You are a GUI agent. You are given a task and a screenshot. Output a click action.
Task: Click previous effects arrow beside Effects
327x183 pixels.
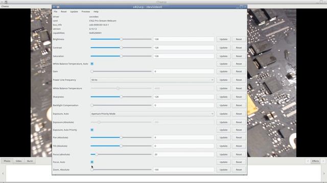[308, 161]
